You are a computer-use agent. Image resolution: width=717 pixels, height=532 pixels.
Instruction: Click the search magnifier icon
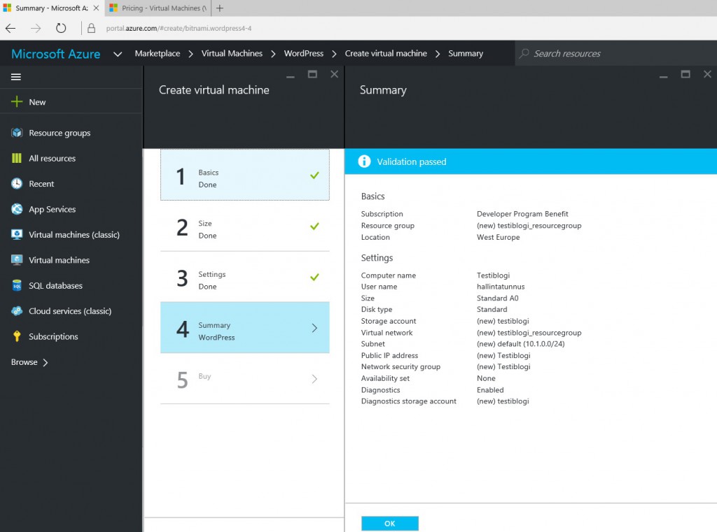(x=524, y=53)
